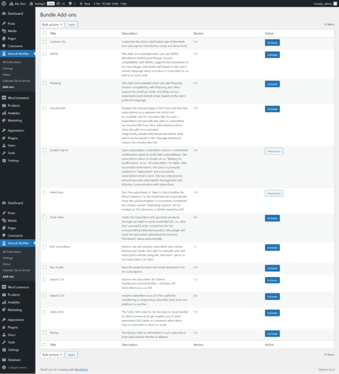Open All Subscribers in the upper submenu
Image resolution: width=339 pixels, height=374 pixels.
point(12,62)
